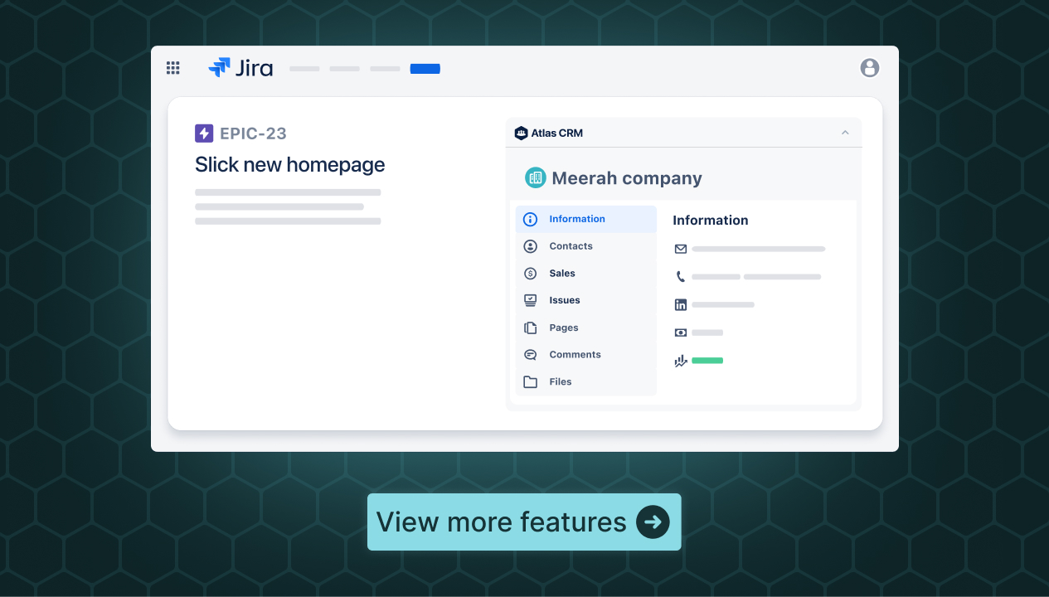The height and width of the screenshot is (597, 1049).
Task: Click the money banknote icon
Action: tap(681, 332)
